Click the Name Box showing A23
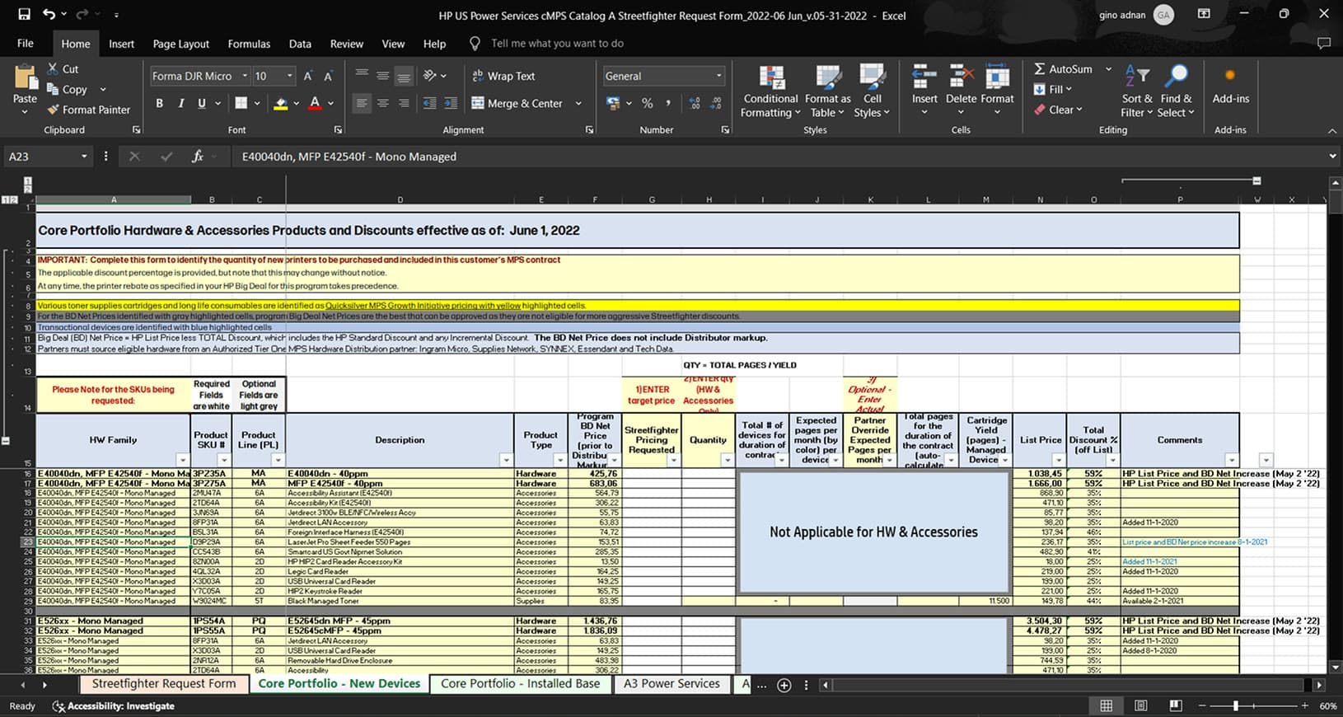Viewport: 1343px width, 717px height. point(41,157)
